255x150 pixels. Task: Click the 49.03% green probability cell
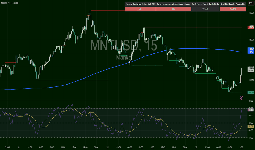click(x=205, y=9)
